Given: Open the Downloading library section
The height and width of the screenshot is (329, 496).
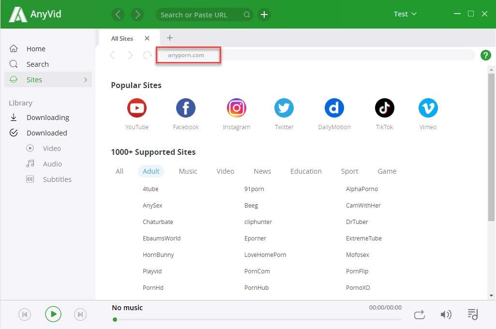Looking at the screenshot, I should click(48, 118).
